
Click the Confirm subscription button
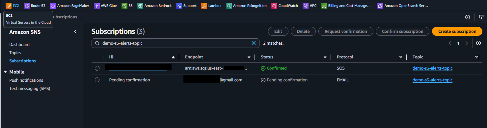click(x=402, y=32)
